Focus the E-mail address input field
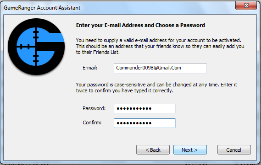Screen dimensions: 261x165 [160, 68]
